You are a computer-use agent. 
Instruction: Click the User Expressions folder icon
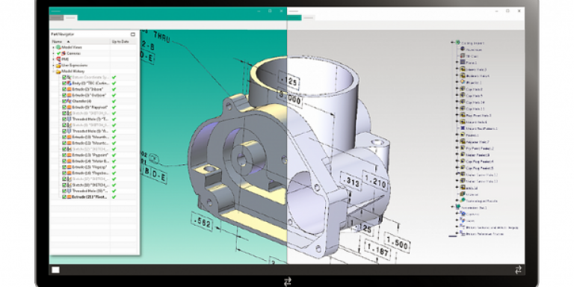pos(58,65)
